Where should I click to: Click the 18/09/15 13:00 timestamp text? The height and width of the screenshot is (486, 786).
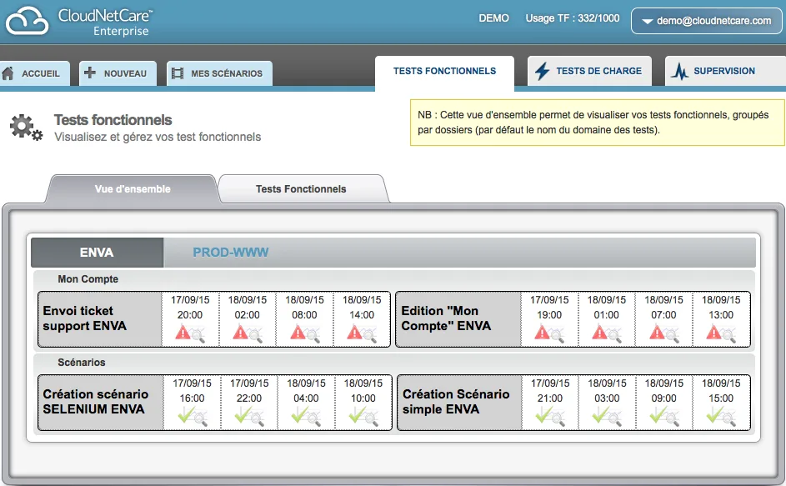pyautogui.click(x=721, y=308)
